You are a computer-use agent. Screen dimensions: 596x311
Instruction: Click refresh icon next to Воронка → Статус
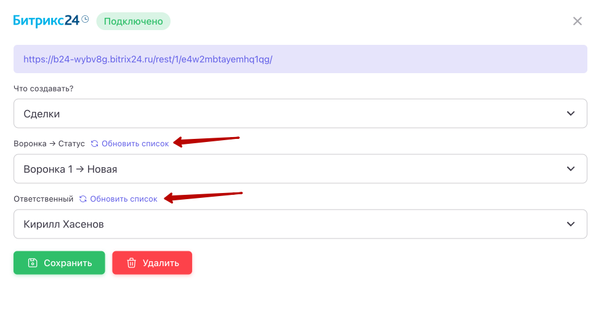(94, 144)
